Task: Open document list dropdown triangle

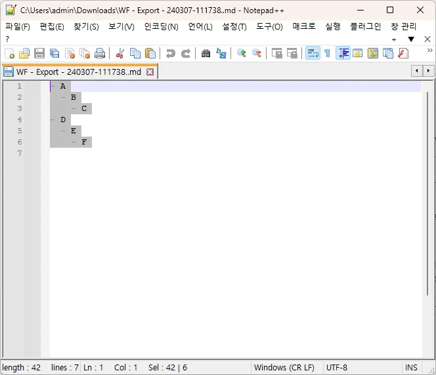Action: (411, 39)
